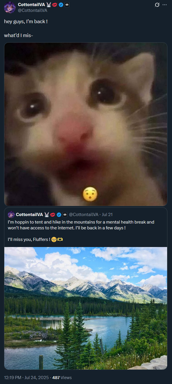Click the Grok explain icon
Screen dimensions: 172x384
[x=157, y=5]
